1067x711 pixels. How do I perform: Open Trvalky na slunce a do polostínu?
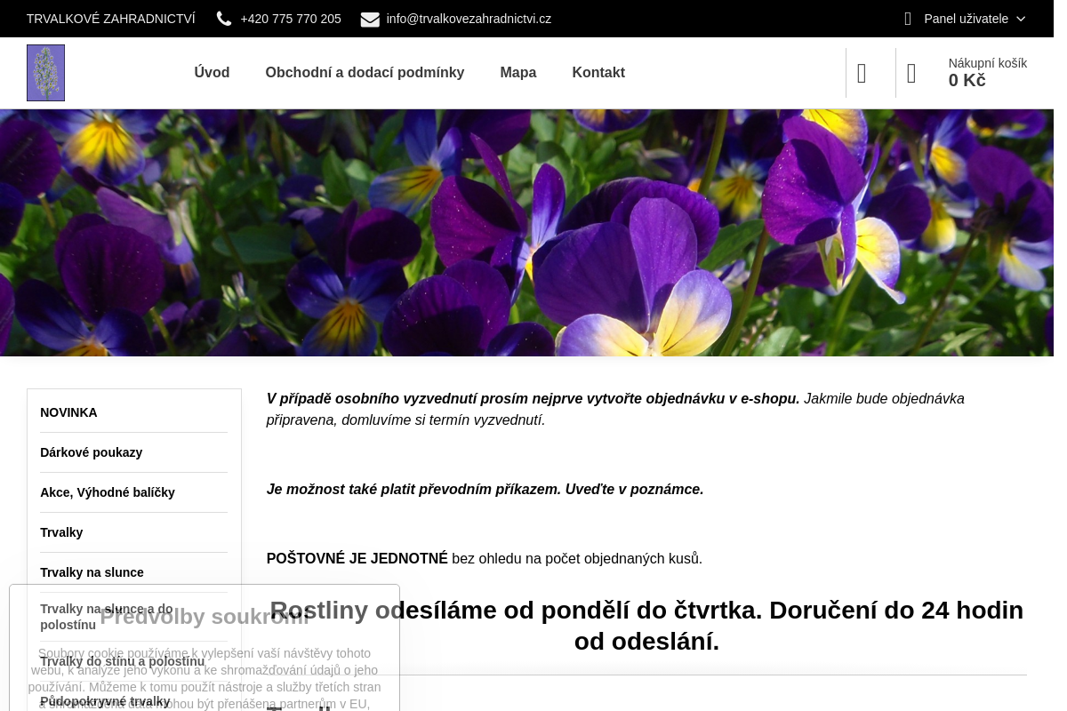coord(133,617)
